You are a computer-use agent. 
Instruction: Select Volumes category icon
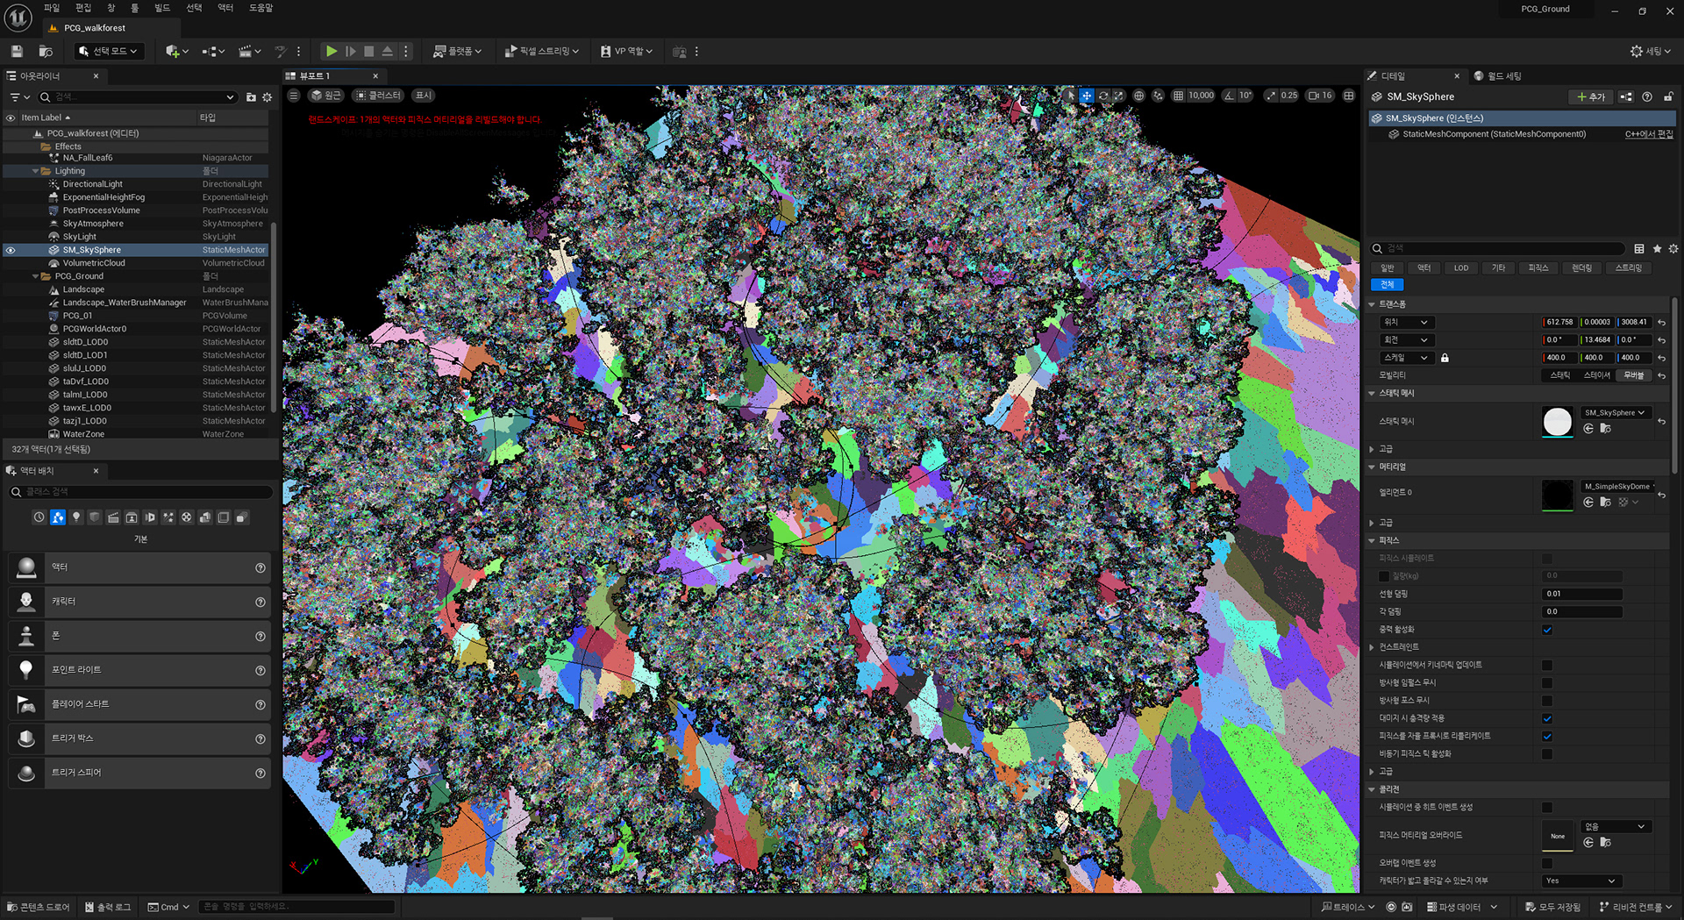[x=224, y=517]
